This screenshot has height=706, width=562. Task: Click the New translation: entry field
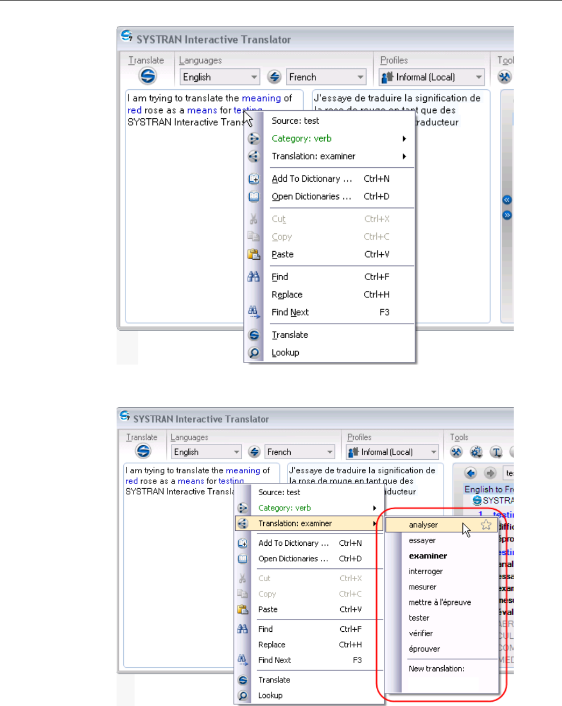point(450,682)
